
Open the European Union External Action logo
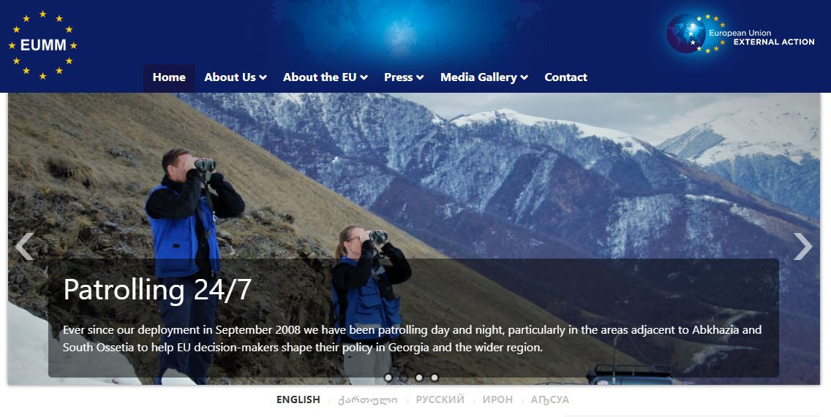[x=740, y=34]
